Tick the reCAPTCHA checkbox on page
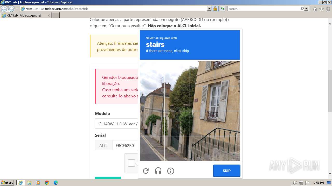The width and height of the screenshot is (332, 186). point(132,163)
